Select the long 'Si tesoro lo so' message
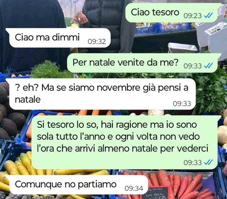Image resolution: width=227 pixels, height=199 pixels. pos(125,143)
